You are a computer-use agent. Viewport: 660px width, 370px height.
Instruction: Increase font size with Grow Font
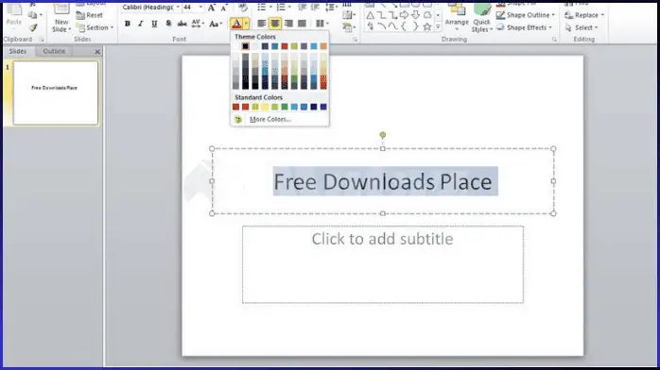[x=212, y=8]
